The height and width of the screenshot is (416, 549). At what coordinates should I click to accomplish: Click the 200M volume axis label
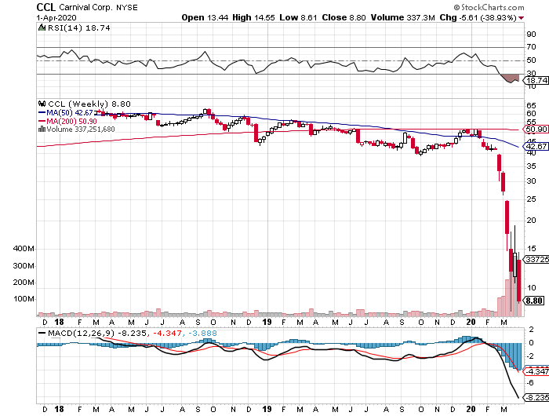click(x=24, y=282)
